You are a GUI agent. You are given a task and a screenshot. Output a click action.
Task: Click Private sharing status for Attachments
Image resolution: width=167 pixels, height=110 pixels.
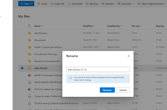(159, 33)
